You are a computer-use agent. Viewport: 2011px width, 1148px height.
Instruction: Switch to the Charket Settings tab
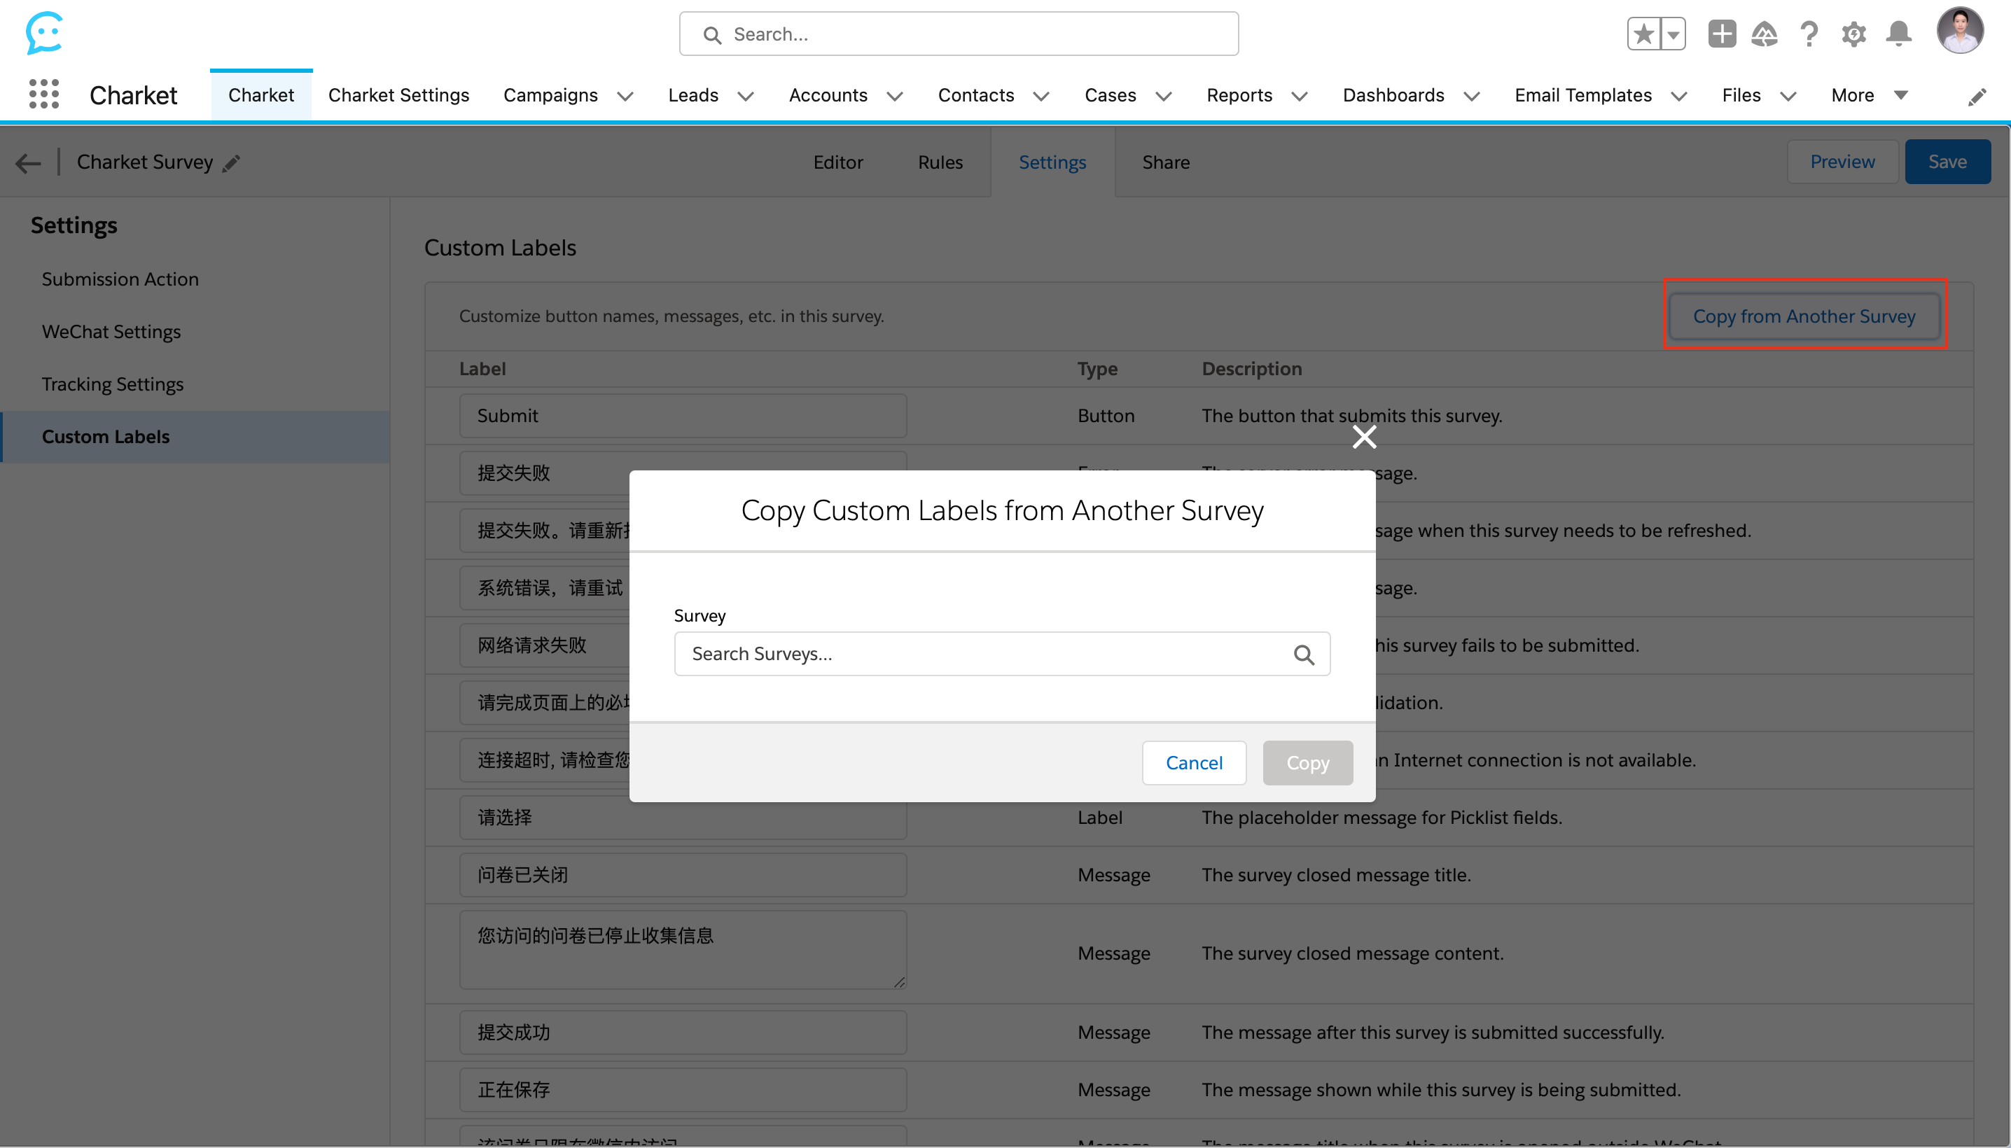point(398,95)
